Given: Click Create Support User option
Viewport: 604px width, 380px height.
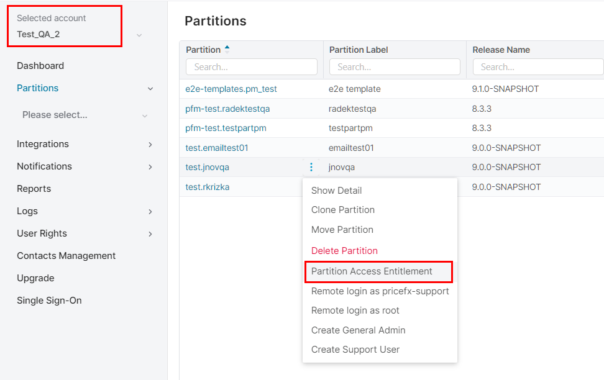Looking at the screenshot, I should click(x=355, y=350).
